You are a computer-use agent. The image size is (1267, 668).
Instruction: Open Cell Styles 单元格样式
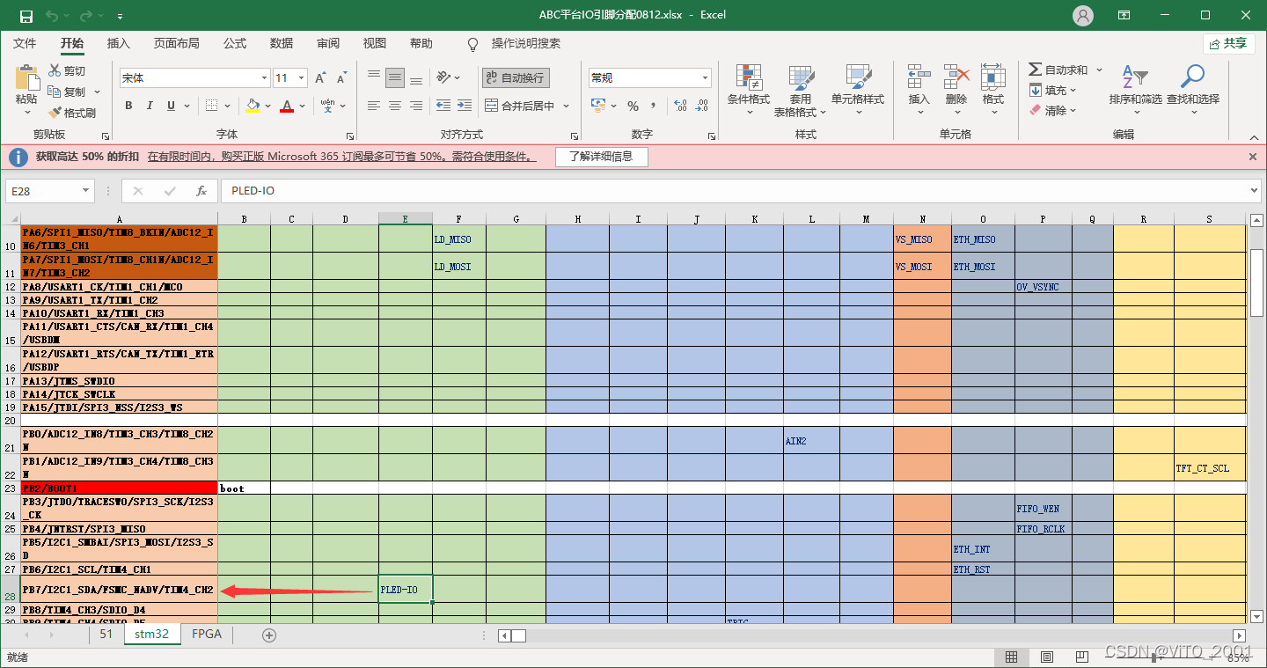(858, 90)
